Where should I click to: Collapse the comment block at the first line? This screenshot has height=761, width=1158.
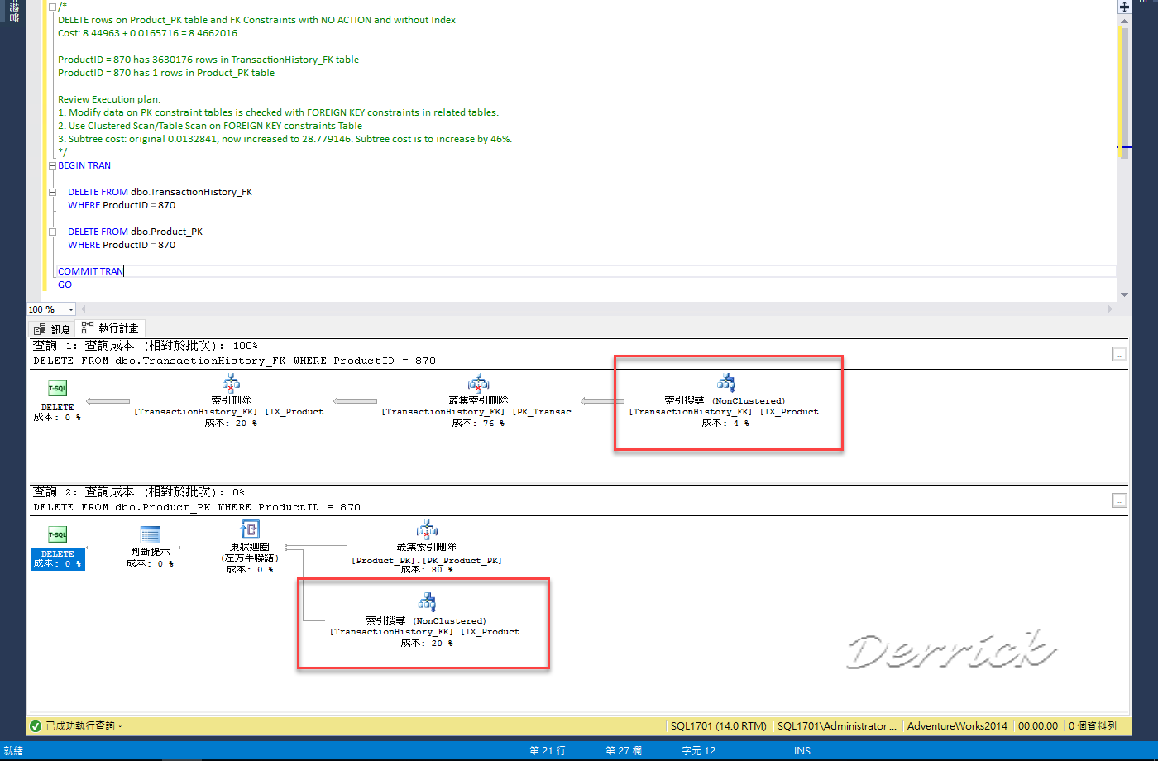click(51, 6)
